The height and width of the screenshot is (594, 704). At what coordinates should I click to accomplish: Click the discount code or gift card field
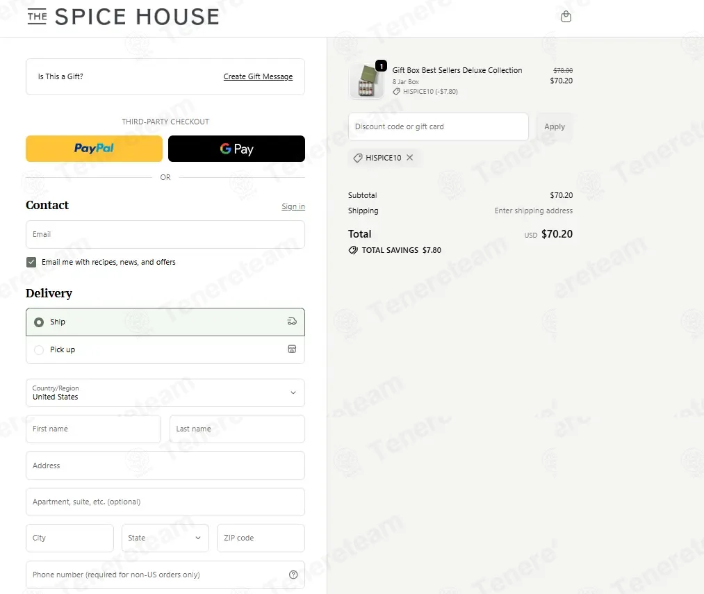(438, 126)
